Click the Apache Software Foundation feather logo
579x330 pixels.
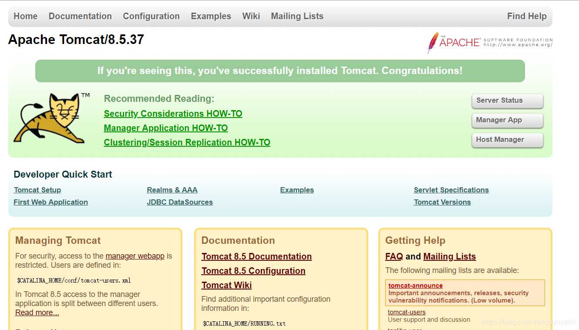click(x=490, y=43)
